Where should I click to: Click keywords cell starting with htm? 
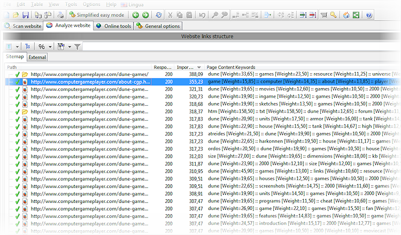pos(304,112)
